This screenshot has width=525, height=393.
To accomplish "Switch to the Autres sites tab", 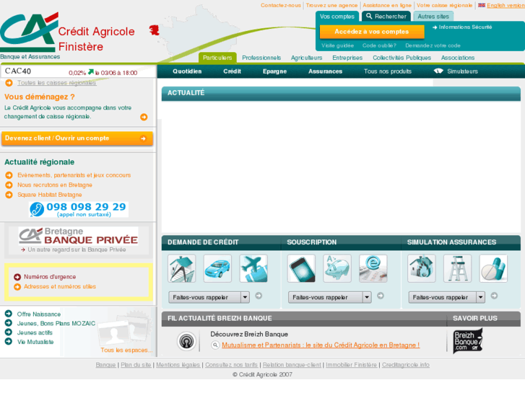I will [433, 17].
